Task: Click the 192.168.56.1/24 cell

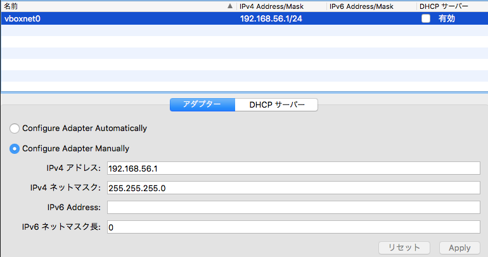Action: click(x=271, y=18)
